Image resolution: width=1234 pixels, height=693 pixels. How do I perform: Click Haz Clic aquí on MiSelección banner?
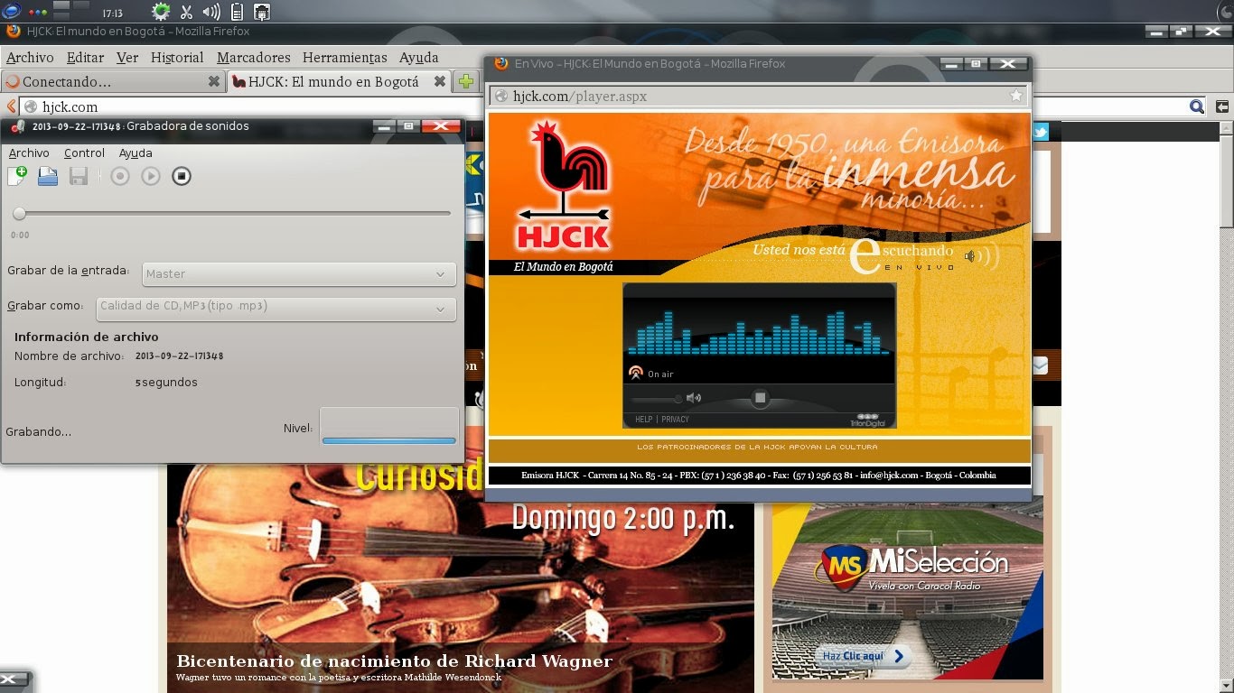pyautogui.click(x=863, y=656)
